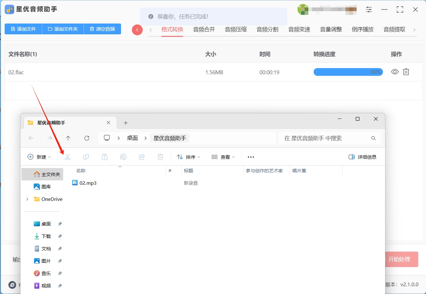The width and height of the screenshot is (426, 294).
Task: Open the settings sliders icon in title bar
Action: point(369,10)
